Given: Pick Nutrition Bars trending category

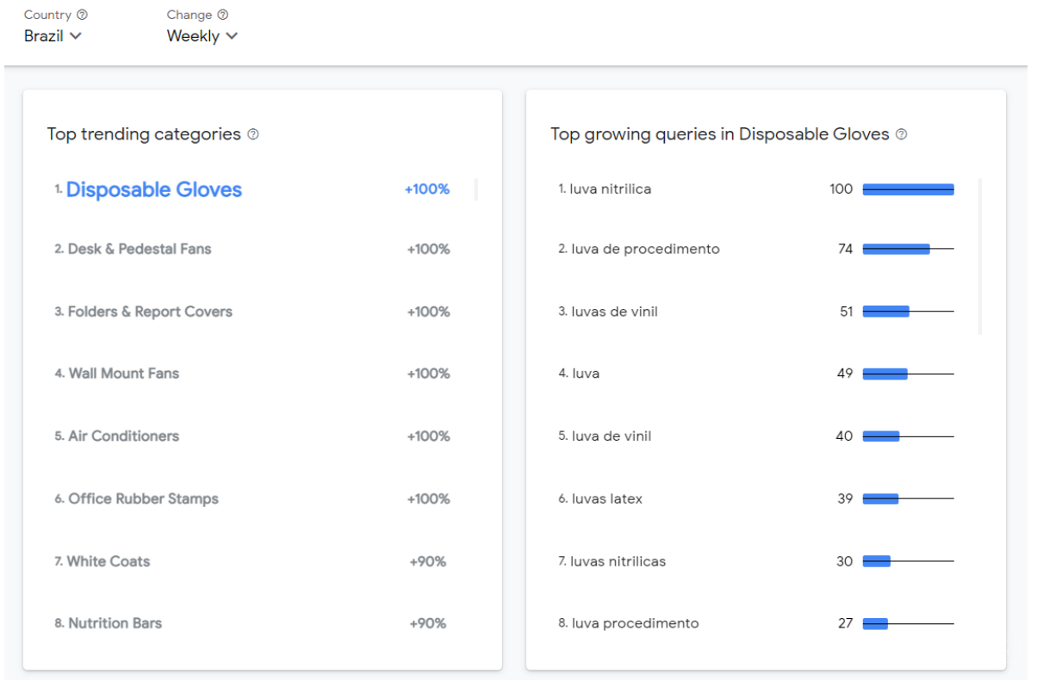Looking at the screenshot, I should tap(115, 623).
